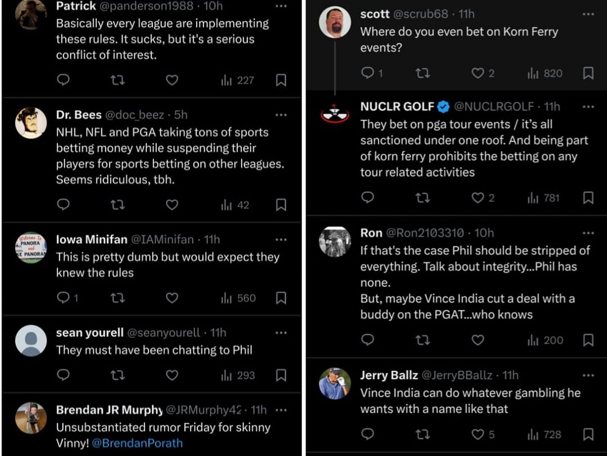
Task: Like Jerry Ballz's reply
Action: point(478,434)
